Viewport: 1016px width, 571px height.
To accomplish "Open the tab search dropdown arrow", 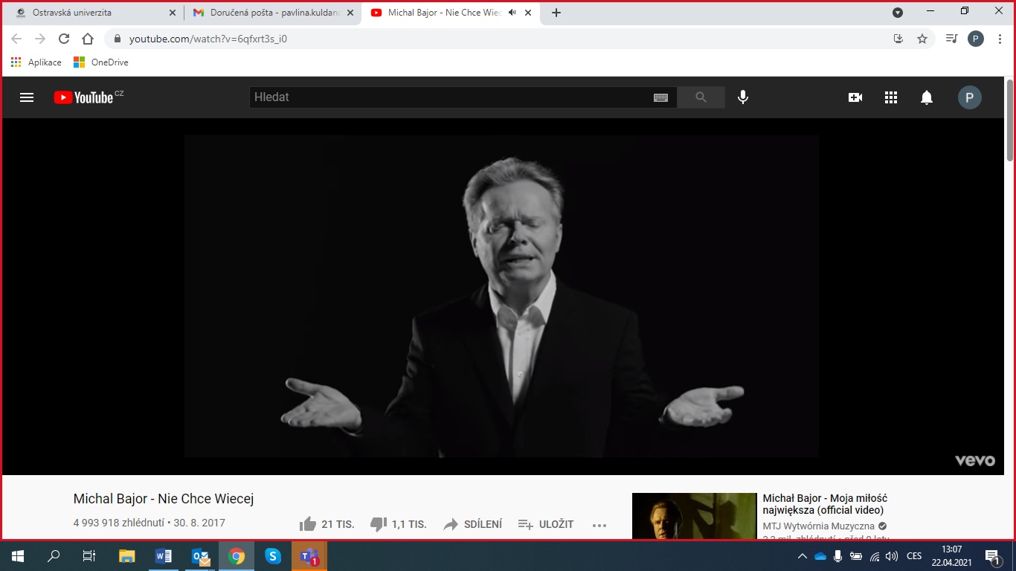I will click(x=898, y=12).
